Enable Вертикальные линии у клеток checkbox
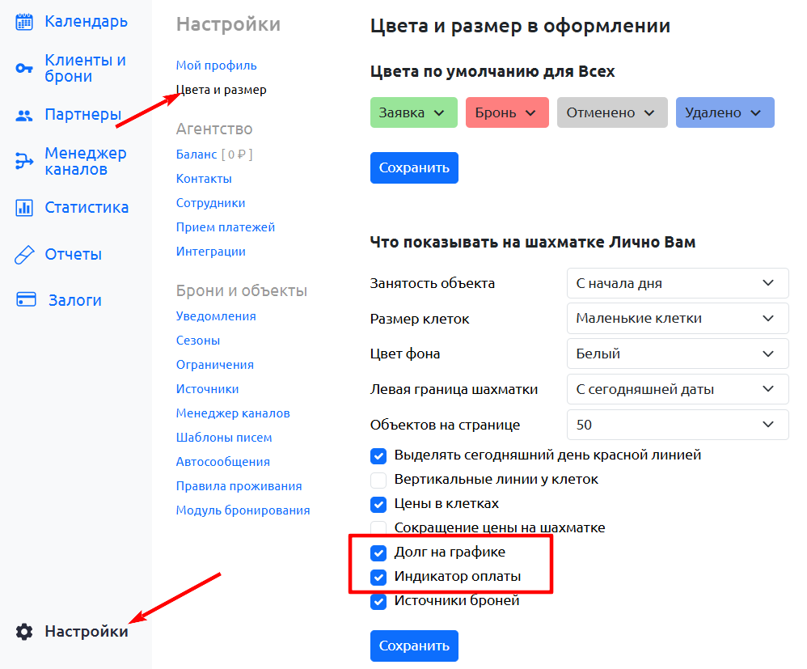This screenshot has height=669, width=807. point(378,480)
